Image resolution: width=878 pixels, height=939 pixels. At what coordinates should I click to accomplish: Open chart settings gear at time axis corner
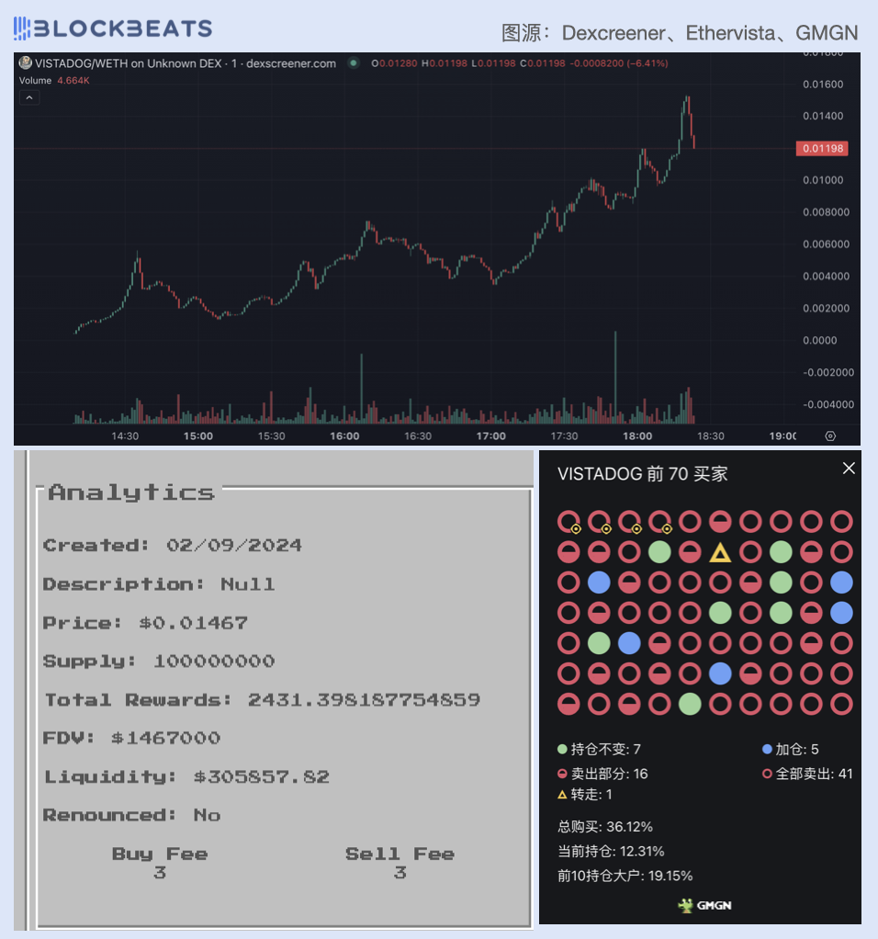tap(830, 436)
